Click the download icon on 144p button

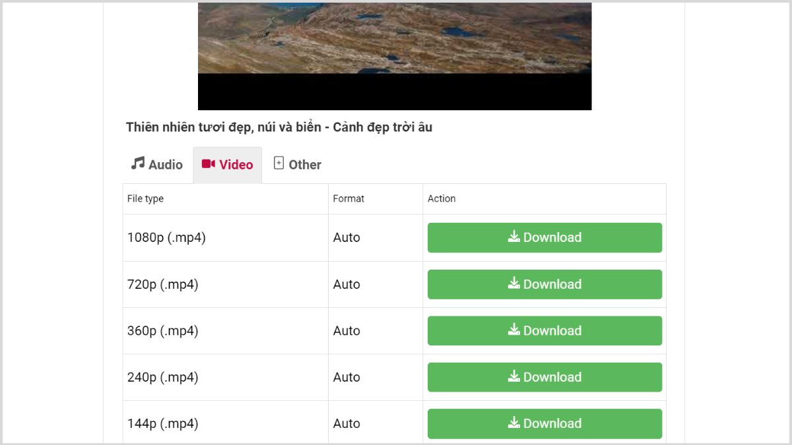(513, 423)
